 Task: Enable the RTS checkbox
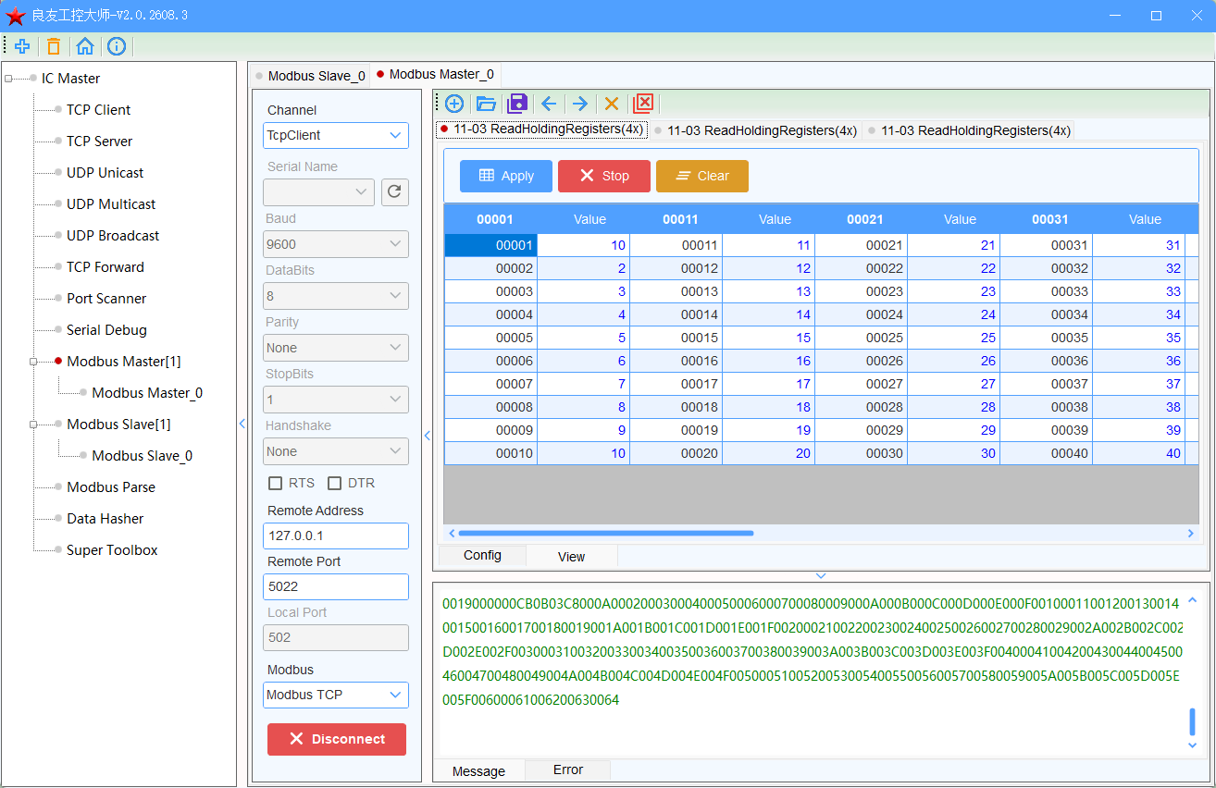coord(276,484)
